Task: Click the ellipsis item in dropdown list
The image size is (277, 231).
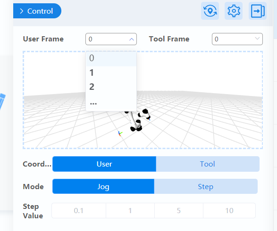Action: click(111, 103)
